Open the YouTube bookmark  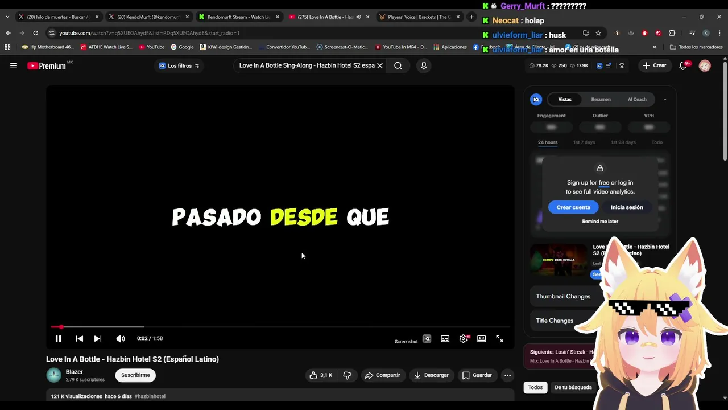point(151,47)
